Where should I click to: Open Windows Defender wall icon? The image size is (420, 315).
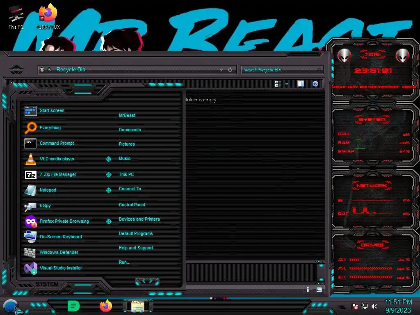pos(30,252)
